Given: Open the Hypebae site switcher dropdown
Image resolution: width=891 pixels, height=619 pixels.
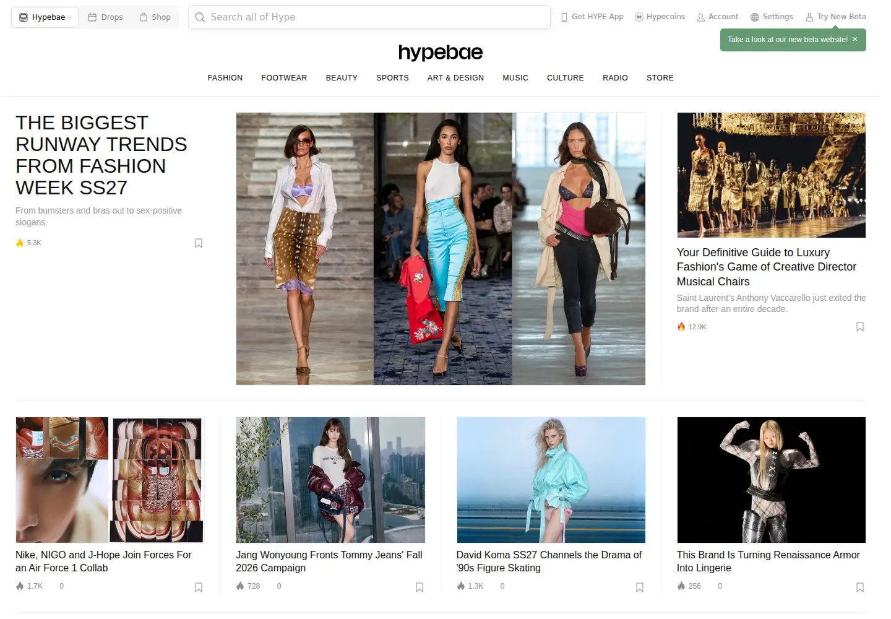Looking at the screenshot, I should click(x=45, y=17).
